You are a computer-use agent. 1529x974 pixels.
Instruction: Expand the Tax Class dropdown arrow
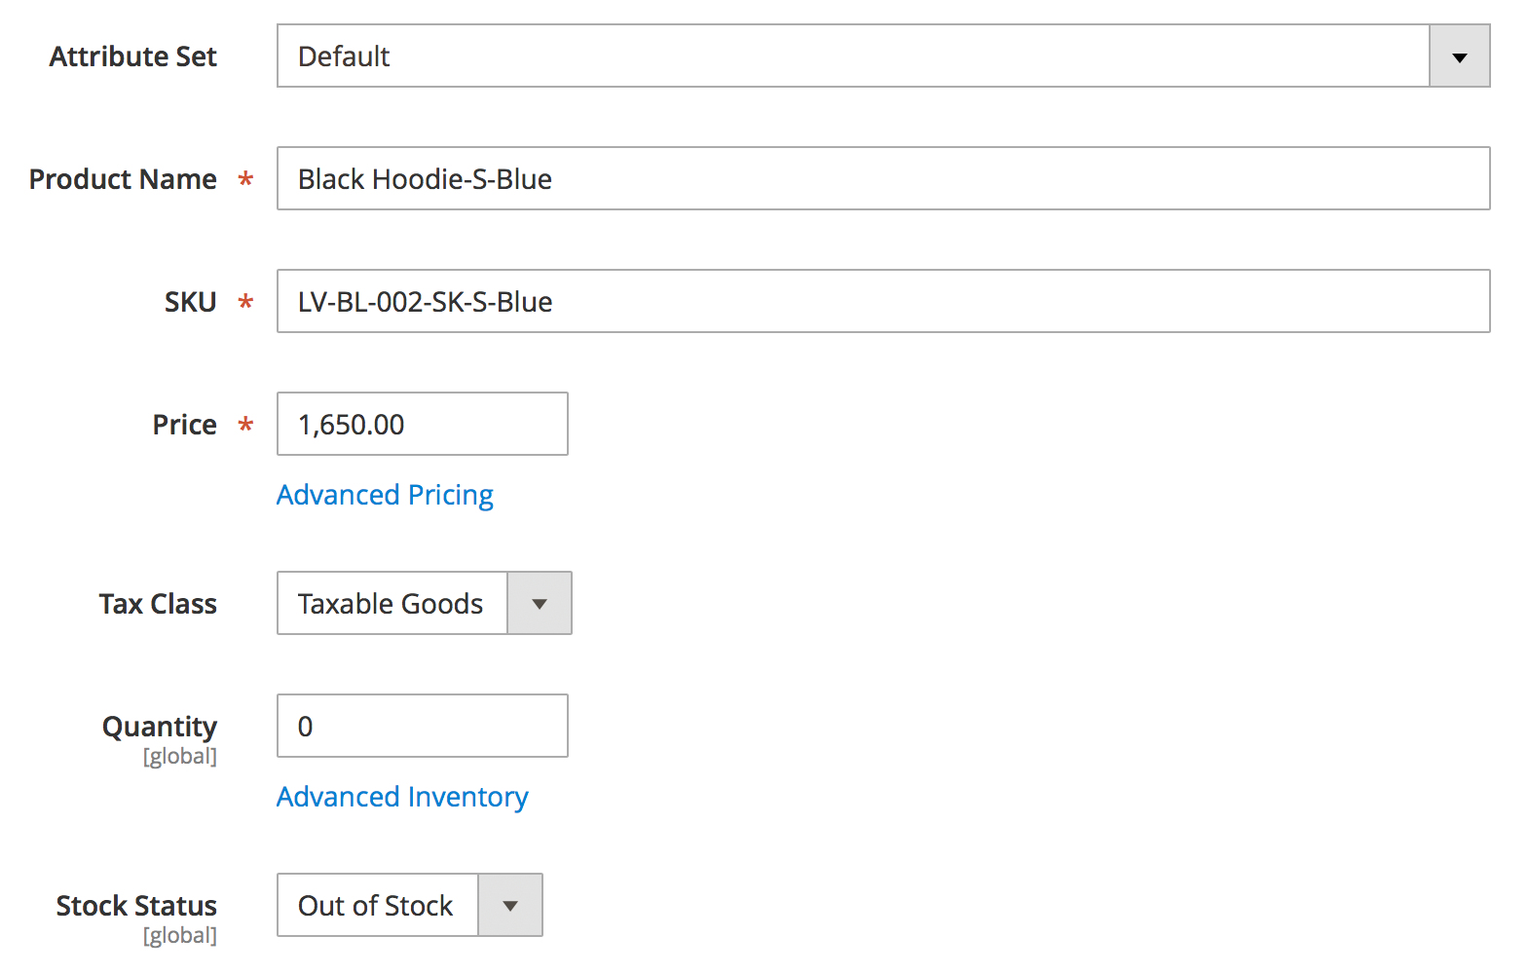(x=539, y=604)
